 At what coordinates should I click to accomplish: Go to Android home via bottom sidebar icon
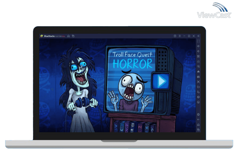pyautogui.click(x=198, y=125)
